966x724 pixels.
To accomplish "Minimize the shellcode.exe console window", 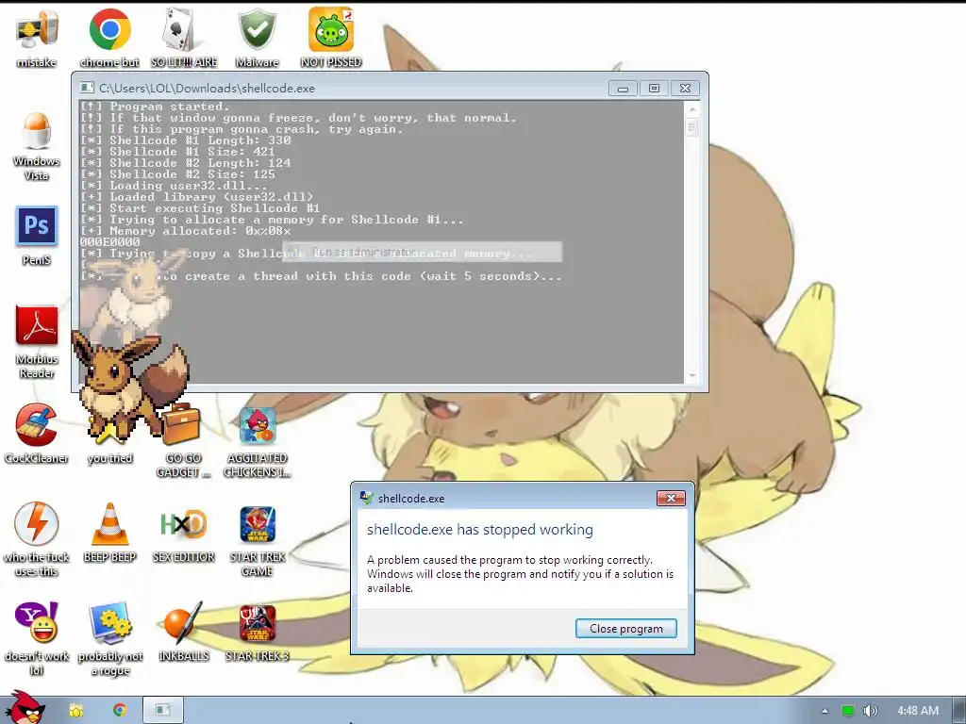I will tap(623, 89).
